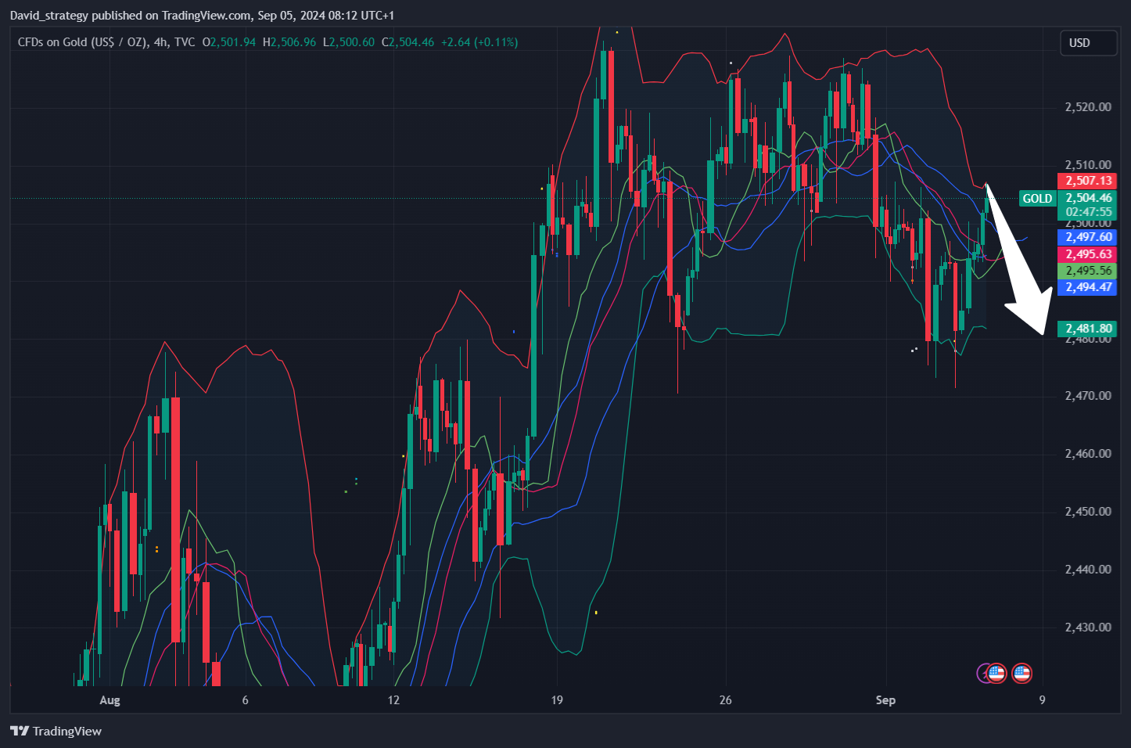Click the CFDs on Gold (US$ / OZ) title
The image size is (1131, 748).
[x=82, y=42]
